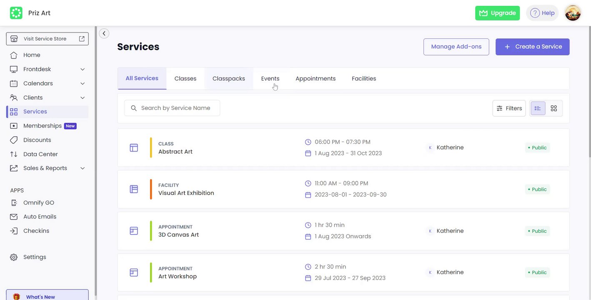Switch to list view layout
The image size is (591, 300).
(x=538, y=108)
